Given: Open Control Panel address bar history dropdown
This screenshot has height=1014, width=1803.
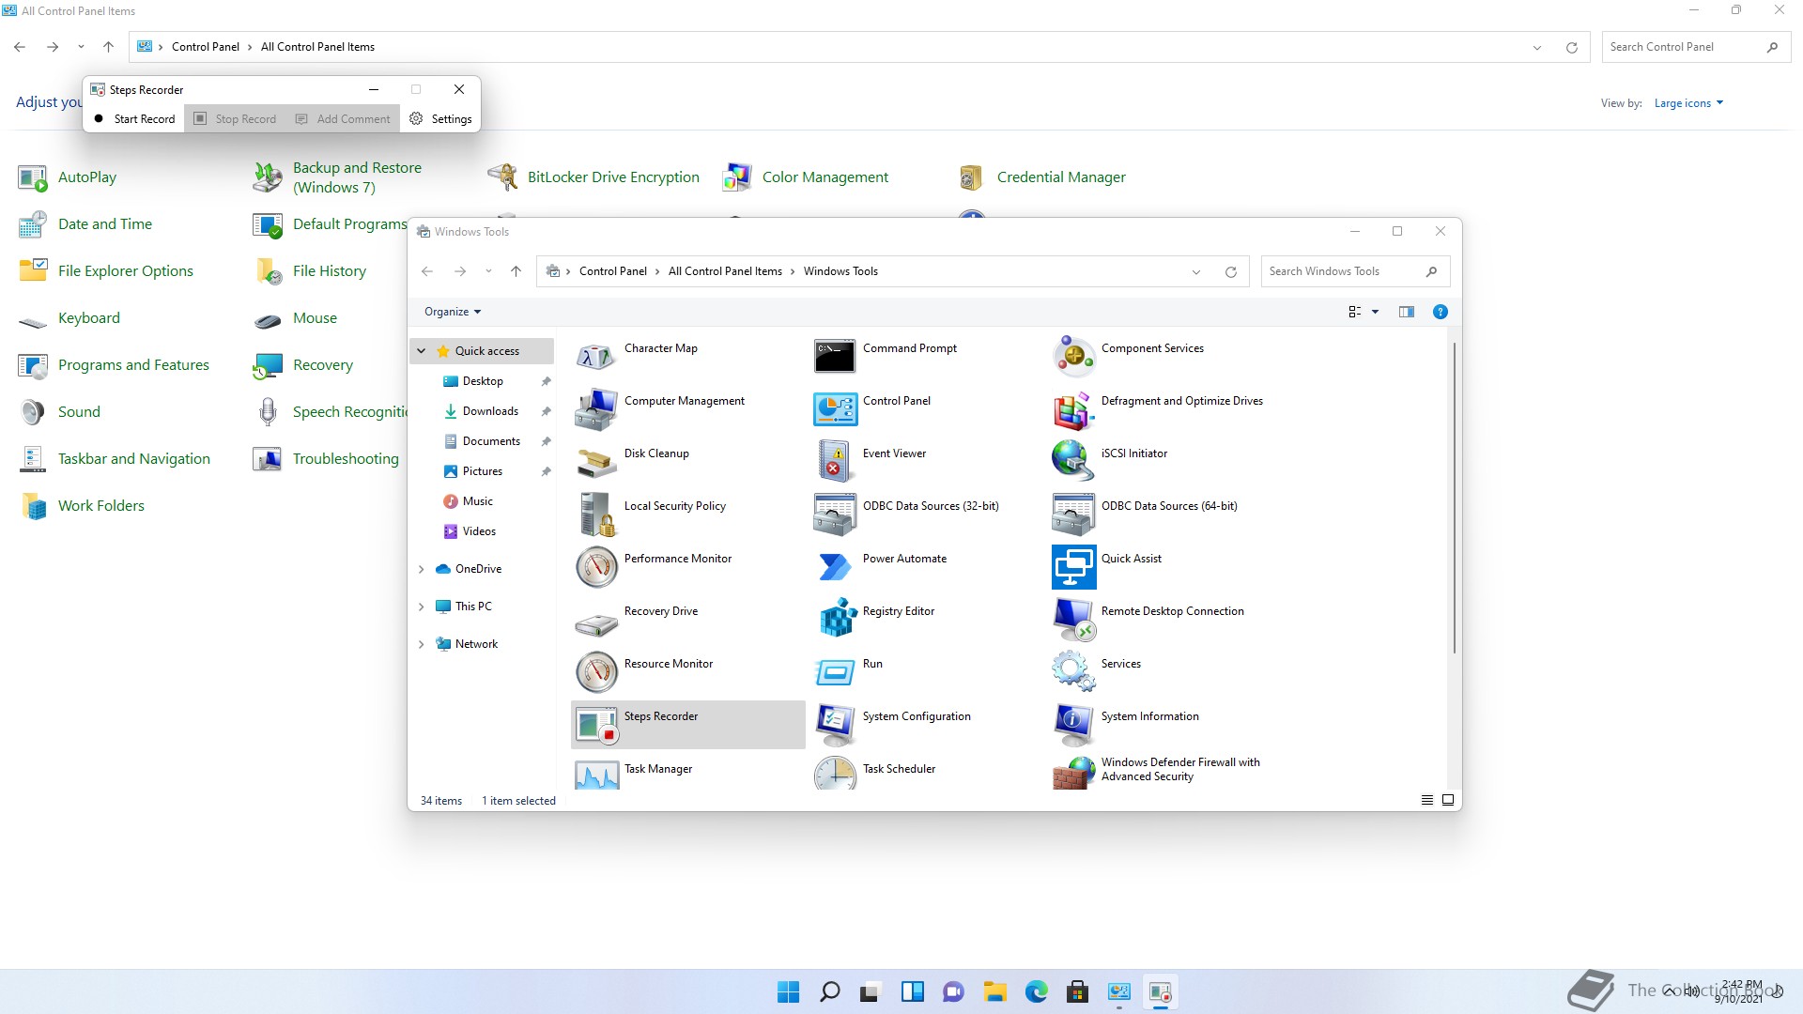Looking at the screenshot, I should (x=1537, y=48).
